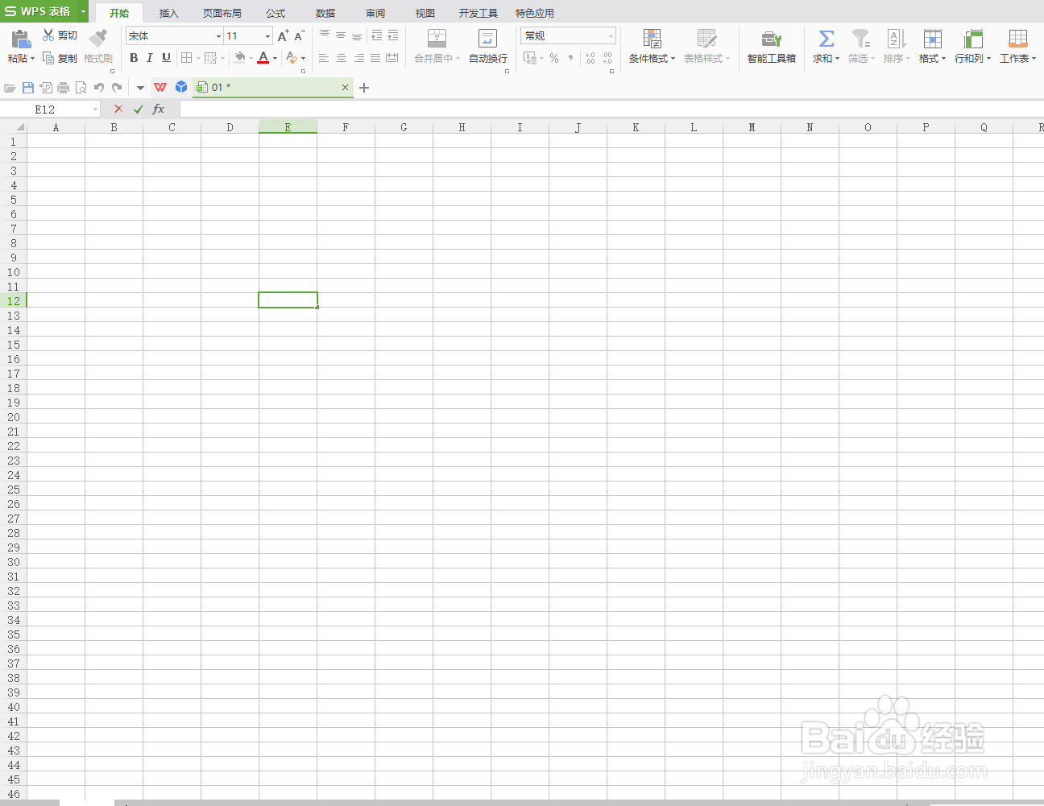Apply percent style icon
The height and width of the screenshot is (806, 1044).
click(554, 58)
